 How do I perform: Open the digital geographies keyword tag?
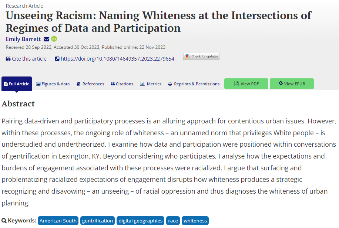click(140, 221)
